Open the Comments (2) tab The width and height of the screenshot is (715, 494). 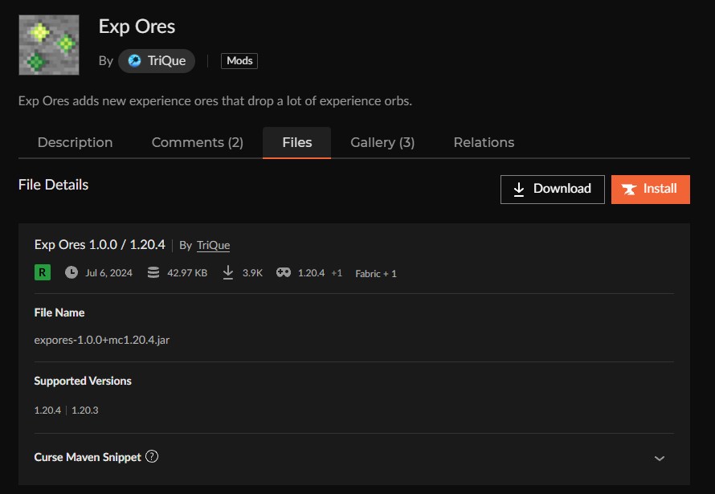click(x=197, y=142)
